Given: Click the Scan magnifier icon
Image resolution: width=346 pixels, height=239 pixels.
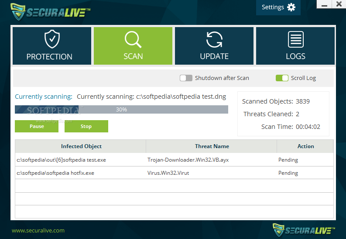Looking at the screenshot, I should coord(133,39).
